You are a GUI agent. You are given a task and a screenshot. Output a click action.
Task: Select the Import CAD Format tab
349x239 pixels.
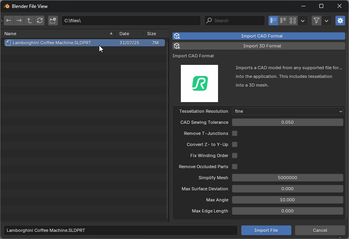coord(259,36)
